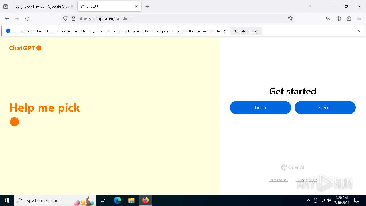Viewport: 366px width, 206px height.
Task: Reload the current page
Action: coord(27,19)
